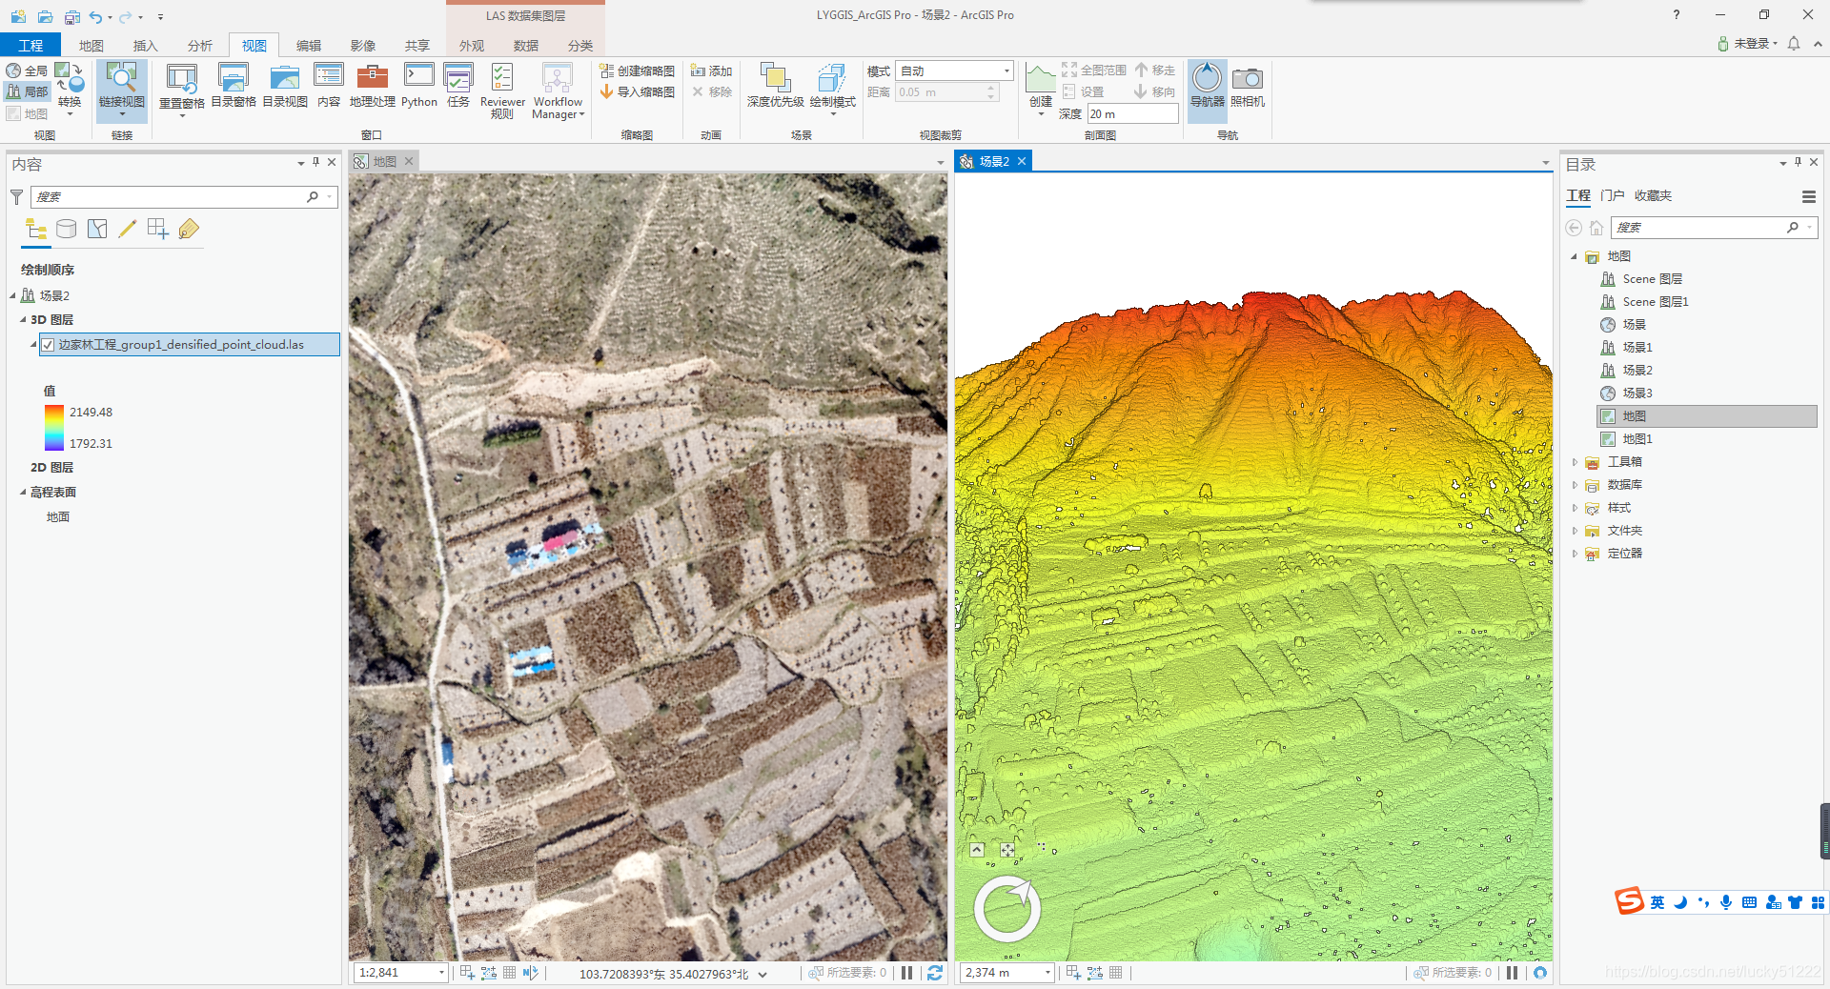Screen dimensions: 1830x989
Task: Open the 地理处理 geoprocessing toolbox
Action: coord(372,86)
